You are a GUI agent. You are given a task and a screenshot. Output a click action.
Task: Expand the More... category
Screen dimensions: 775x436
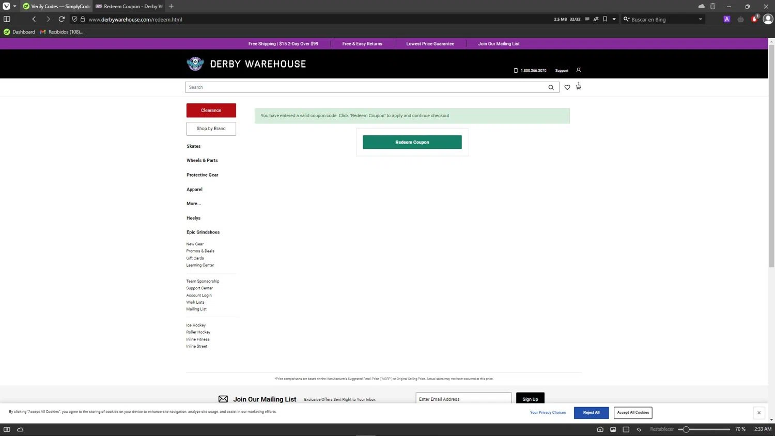pyautogui.click(x=194, y=204)
